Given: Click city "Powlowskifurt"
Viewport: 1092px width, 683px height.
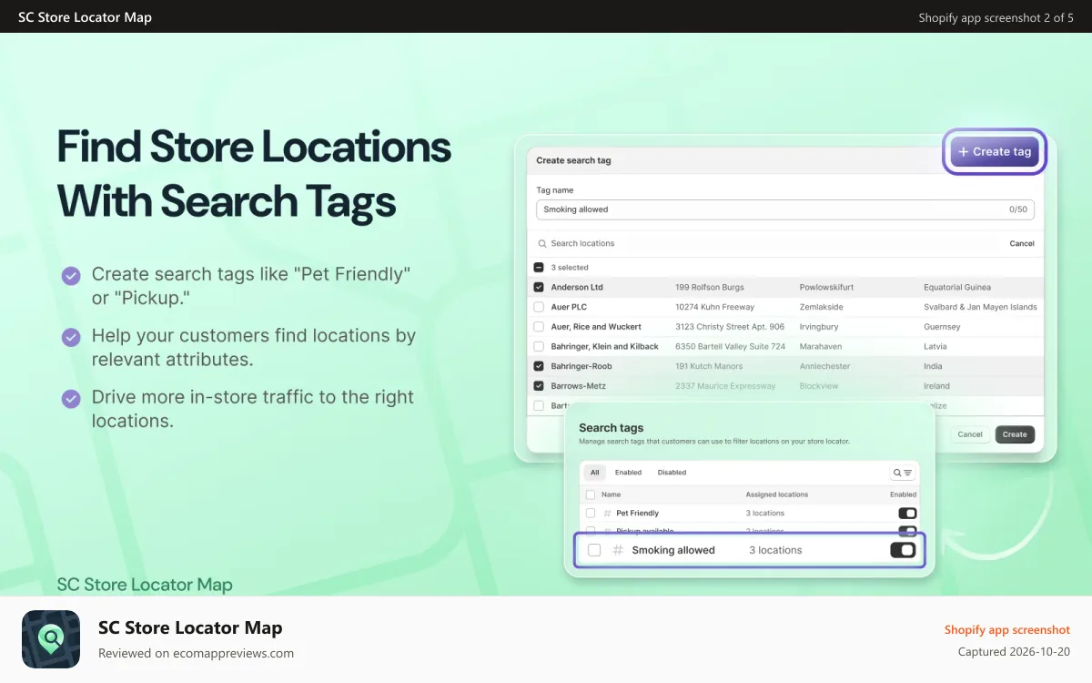Looking at the screenshot, I should coord(825,287).
